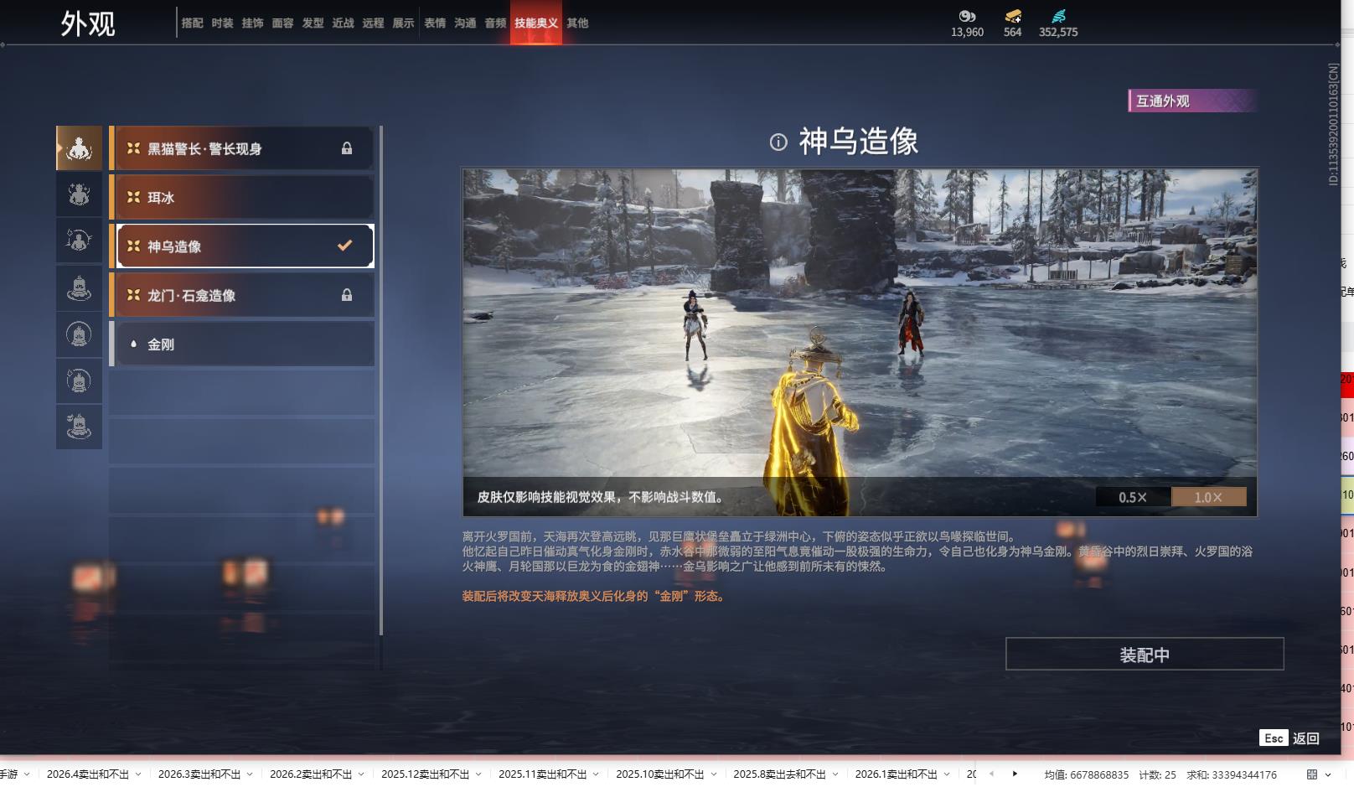Image resolution: width=1354 pixels, height=787 pixels.
Task: Open the 时装 menu item
Action: pos(222,23)
